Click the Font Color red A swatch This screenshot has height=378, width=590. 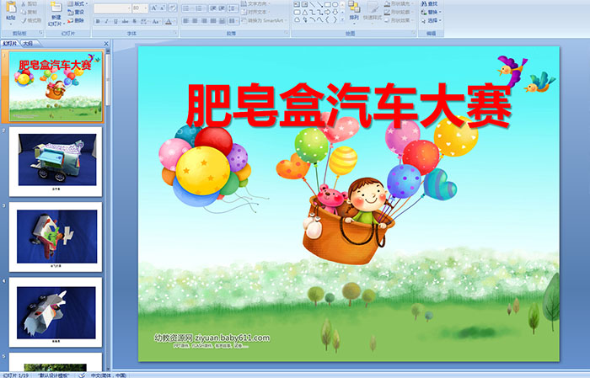(169, 21)
